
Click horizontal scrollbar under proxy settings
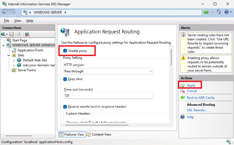coord(97,125)
